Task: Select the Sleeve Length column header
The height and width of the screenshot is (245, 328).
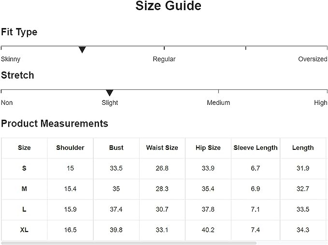Action: click(x=256, y=148)
